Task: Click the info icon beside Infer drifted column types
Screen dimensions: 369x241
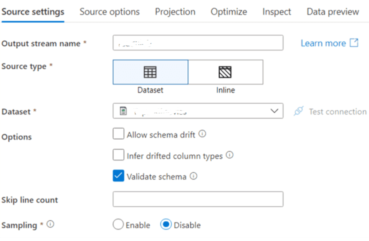Action: tap(230, 155)
